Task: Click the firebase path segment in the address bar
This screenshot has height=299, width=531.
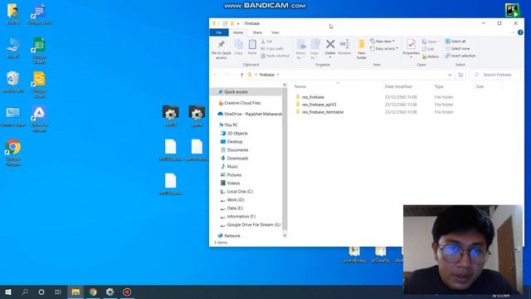Action: [x=266, y=75]
